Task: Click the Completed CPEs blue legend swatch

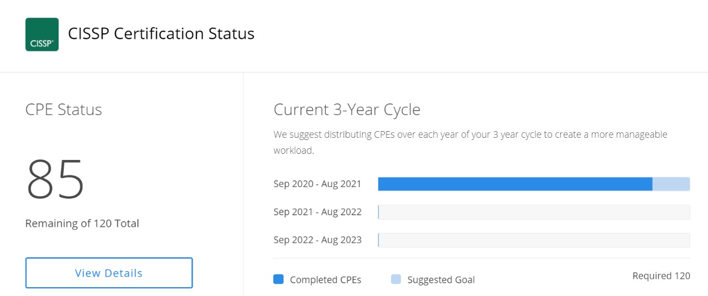Action: (278, 279)
